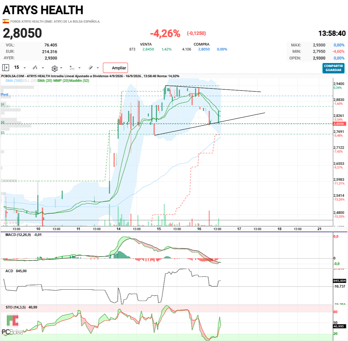
Task: Open the FOROS ATRYS HEALTH link
Action: (55, 21)
